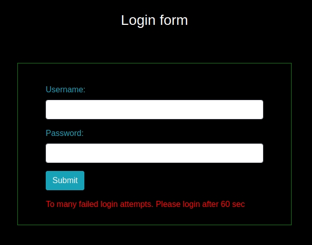The height and width of the screenshot is (245, 312).
Task: Focus the Username input field
Action: tap(154, 110)
